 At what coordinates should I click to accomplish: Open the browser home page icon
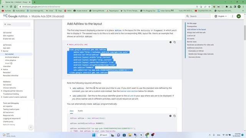(15, 7)
